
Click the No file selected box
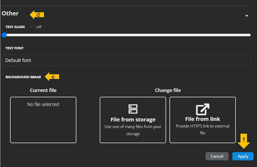[x=43, y=120]
